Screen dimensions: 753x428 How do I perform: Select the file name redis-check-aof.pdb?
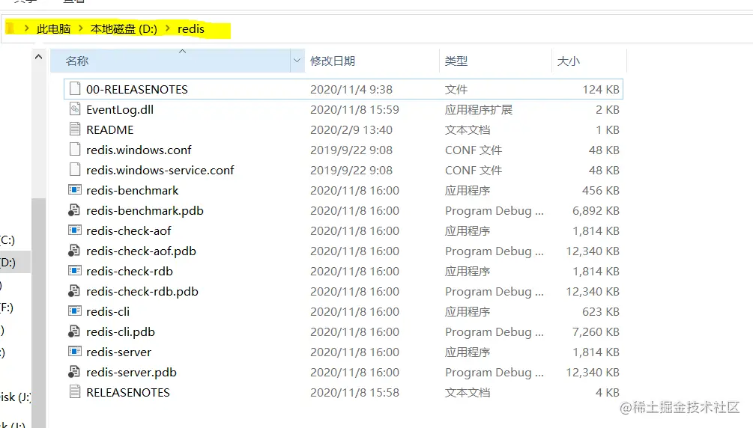141,251
